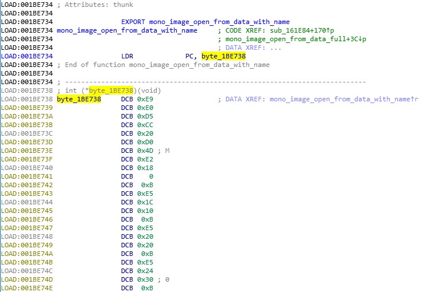The width and height of the screenshot is (438, 292).
Task: Select value 0x20 at address 001BE749
Action: [x=145, y=246]
